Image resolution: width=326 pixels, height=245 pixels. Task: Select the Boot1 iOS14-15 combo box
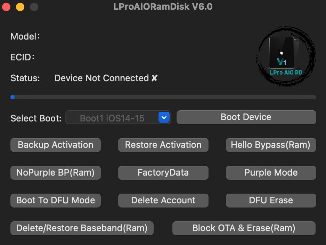tap(118, 118)
